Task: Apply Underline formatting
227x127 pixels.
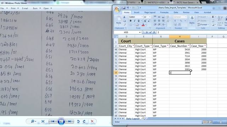Action: [139, 21]
